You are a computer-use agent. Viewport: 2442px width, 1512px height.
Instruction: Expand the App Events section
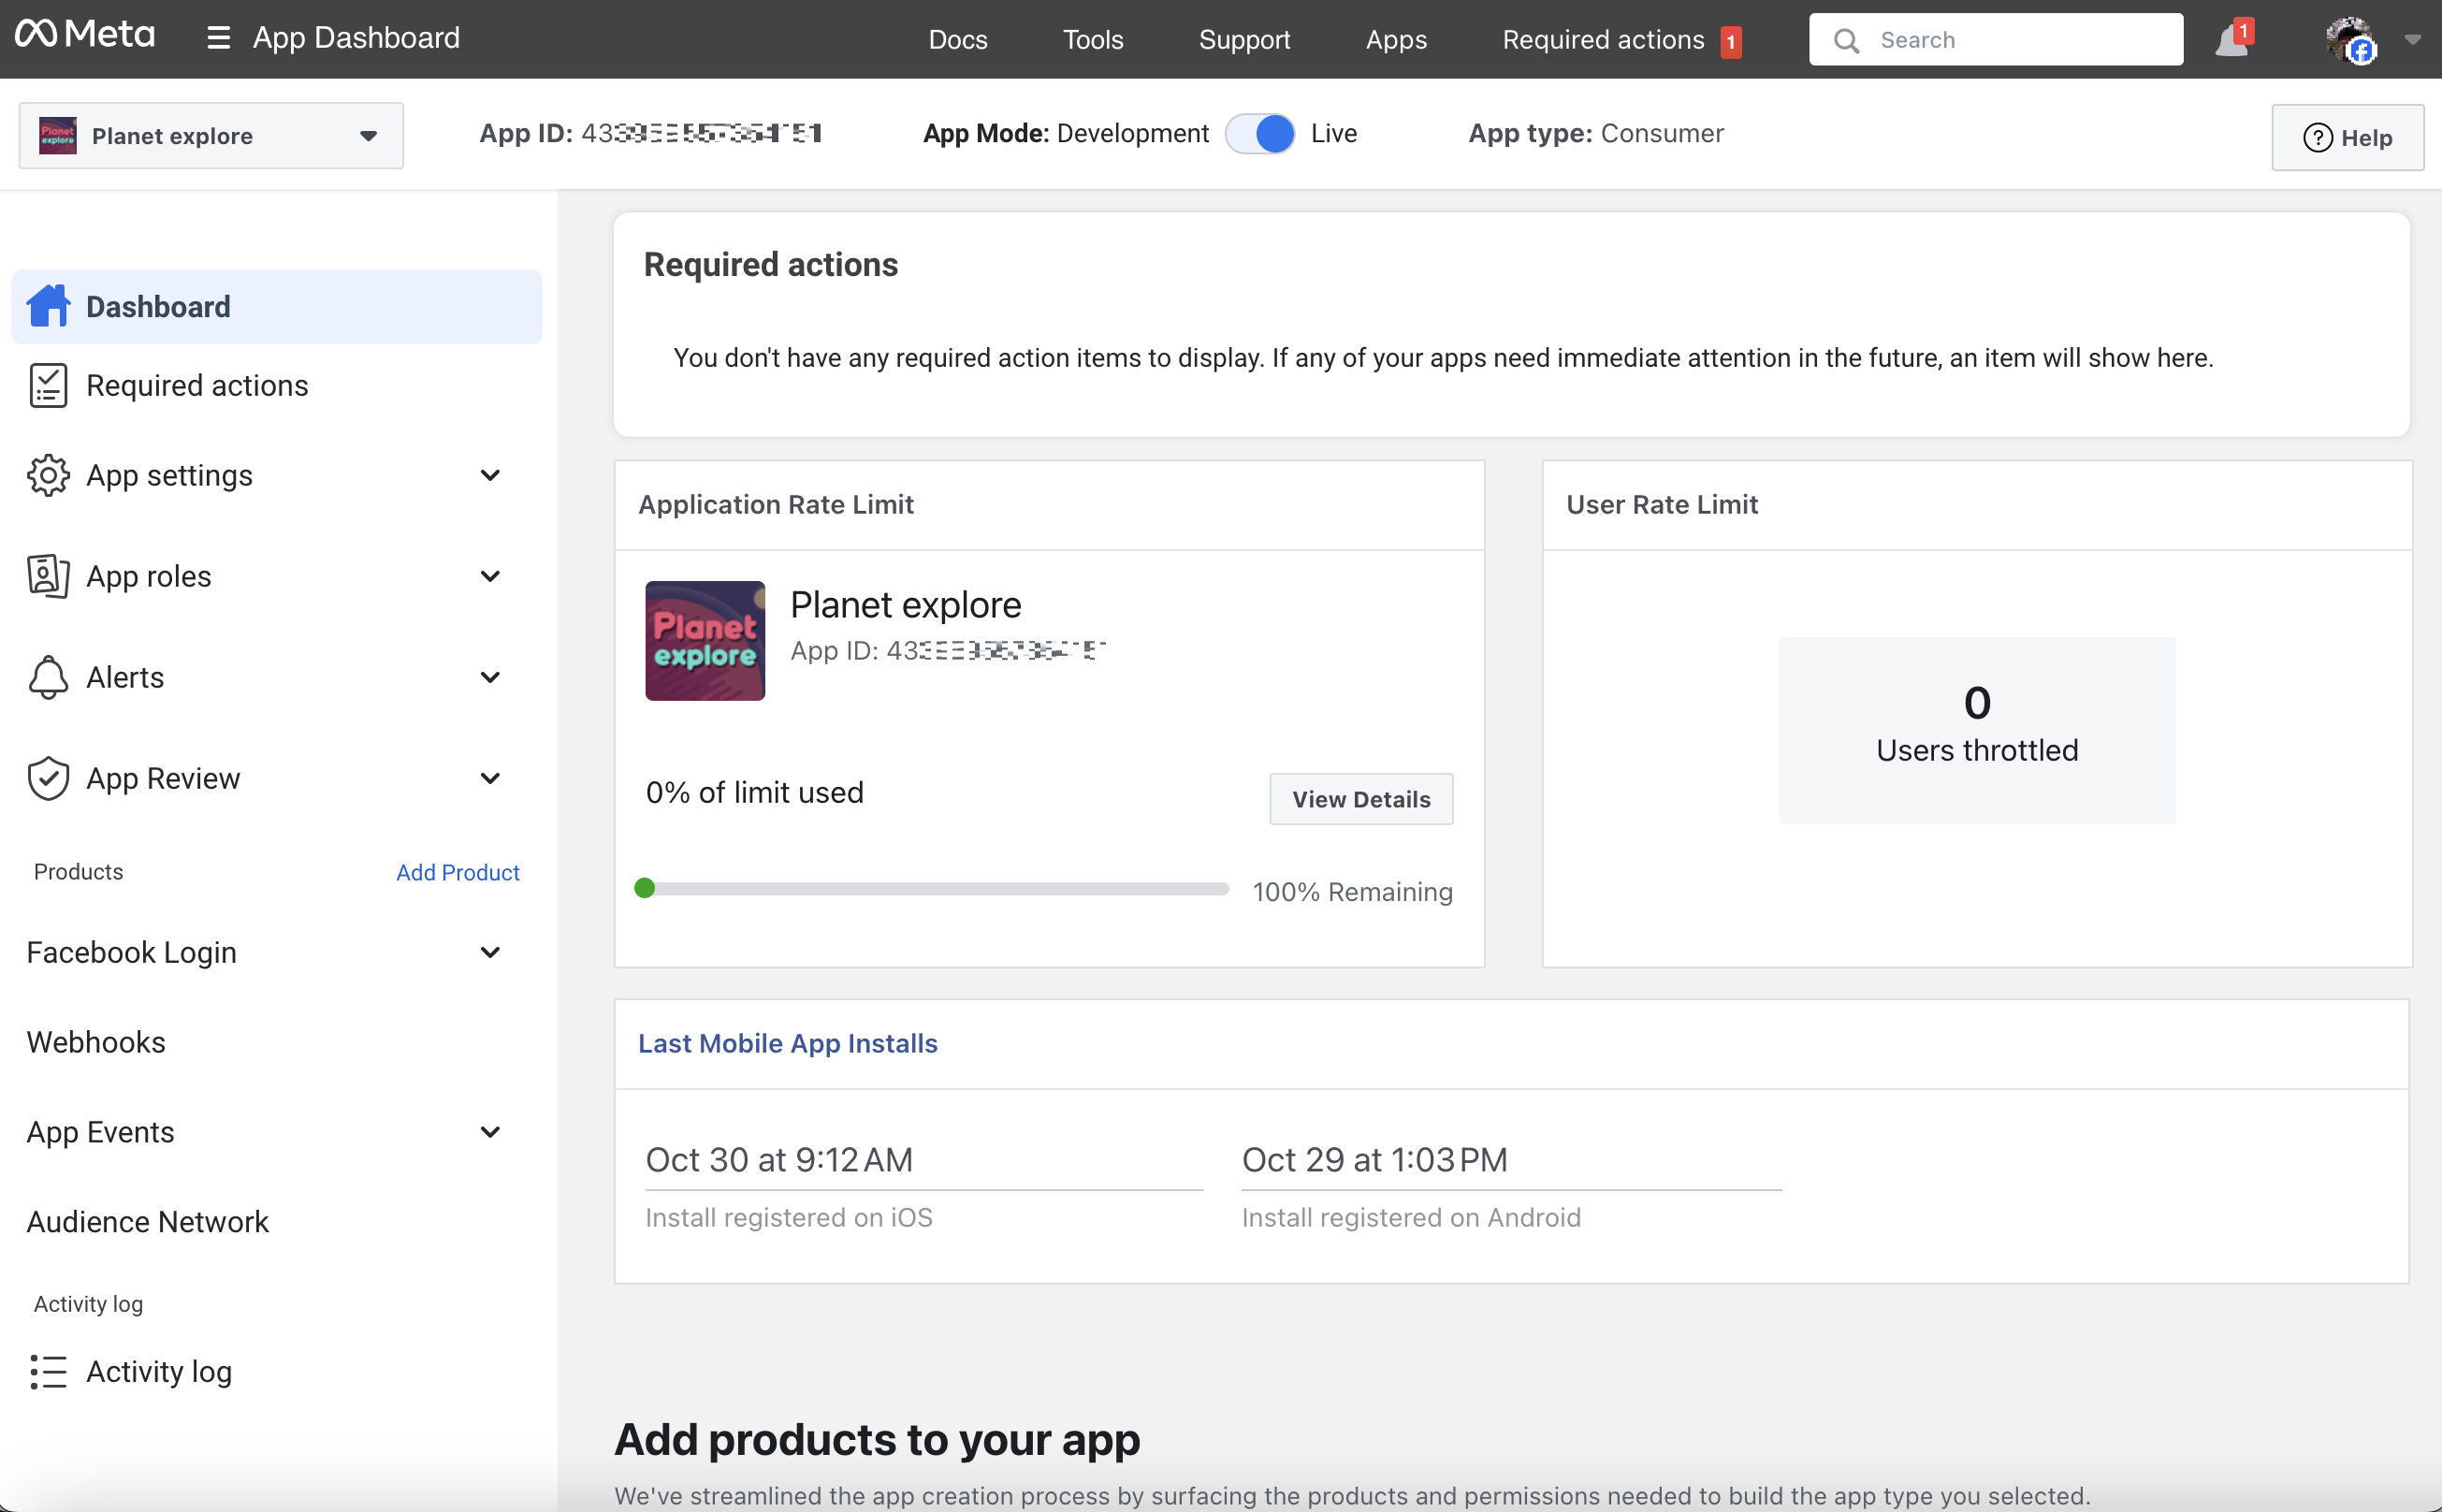click(489, 1132)
